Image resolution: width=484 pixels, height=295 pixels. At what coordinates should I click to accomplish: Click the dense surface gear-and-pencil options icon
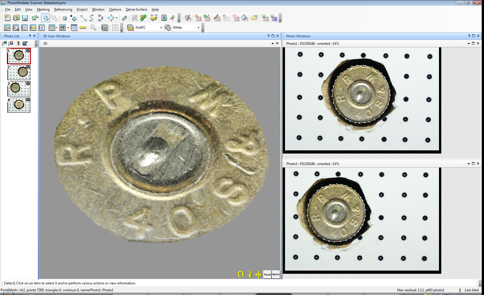207,18
